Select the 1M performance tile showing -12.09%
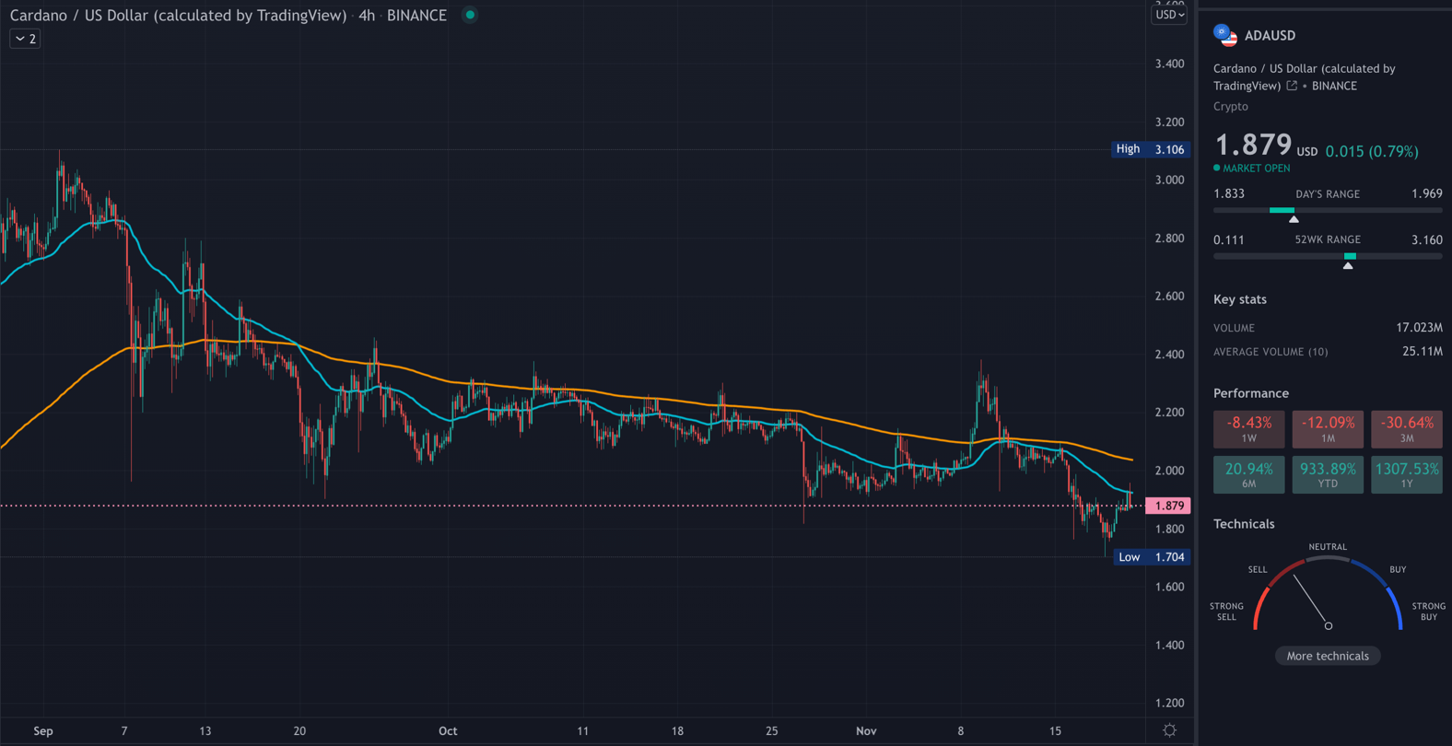 (1328, 429)
